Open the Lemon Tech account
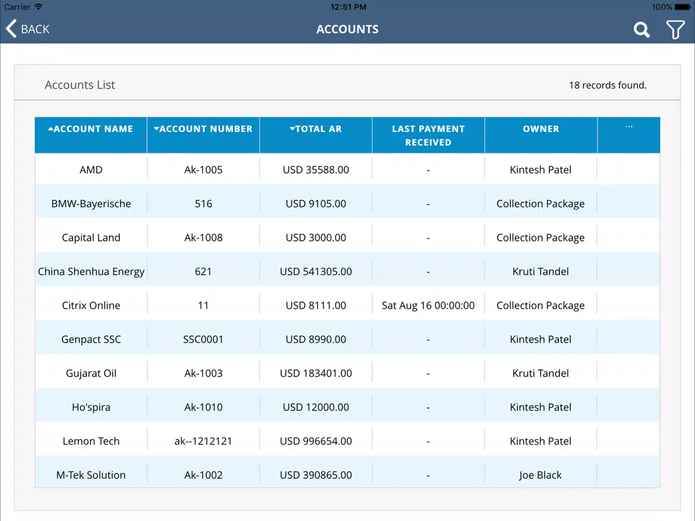The width and height of the screenshot is (695, 521). (x=91, y=442)
